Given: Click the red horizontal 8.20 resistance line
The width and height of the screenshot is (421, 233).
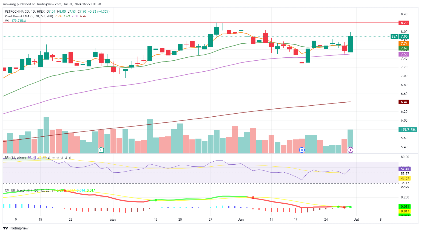Looking at the screenshot, I should pos(200,23).
